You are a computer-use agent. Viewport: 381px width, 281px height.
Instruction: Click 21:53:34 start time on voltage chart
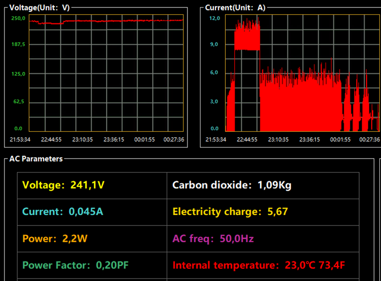point(21,140)
